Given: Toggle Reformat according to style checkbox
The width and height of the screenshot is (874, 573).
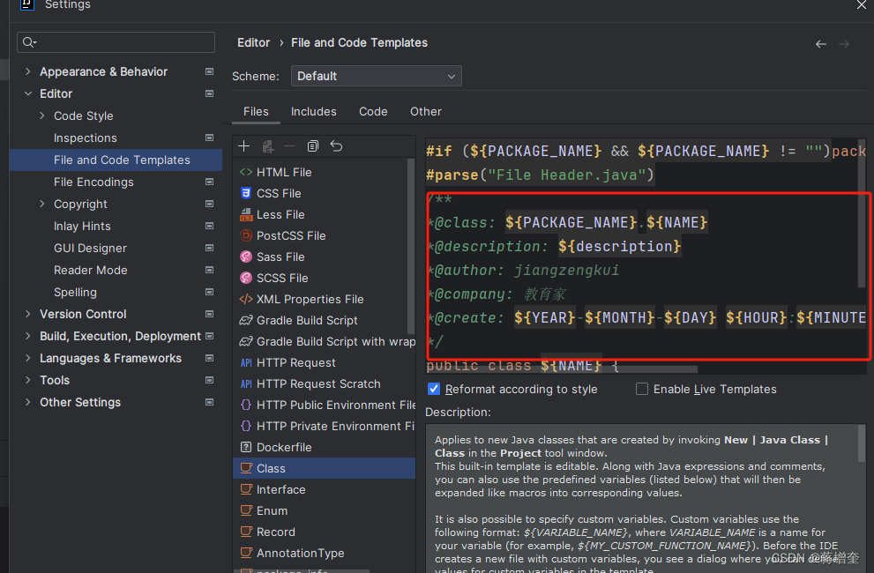Looking at the screenshot, I should tap(434, 389).
